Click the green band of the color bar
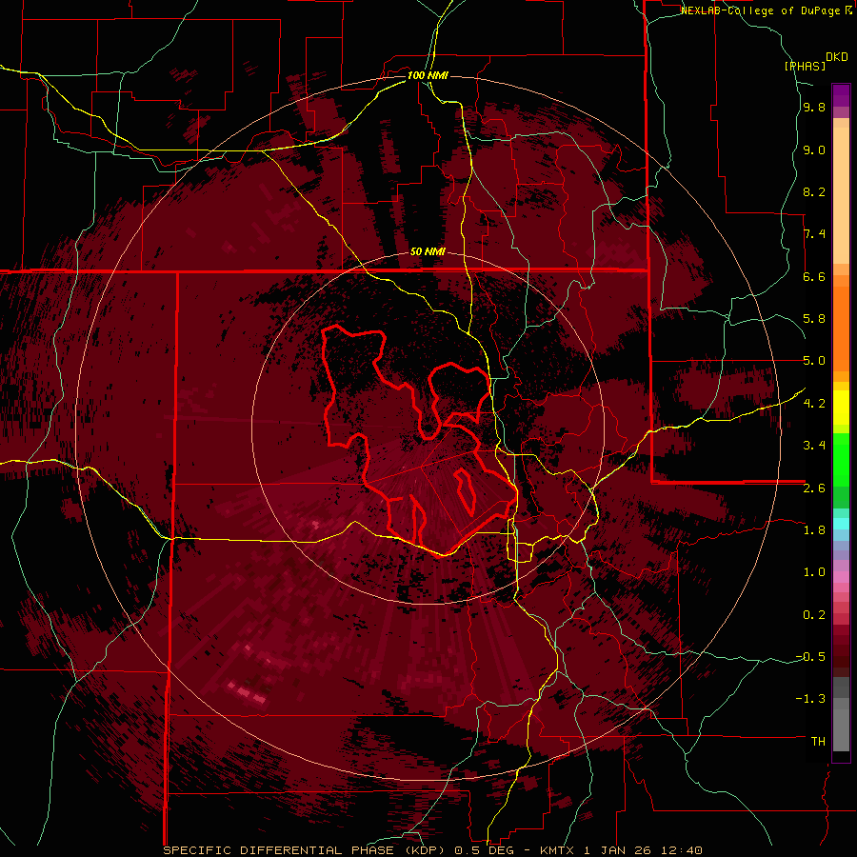 click(841, 470)
